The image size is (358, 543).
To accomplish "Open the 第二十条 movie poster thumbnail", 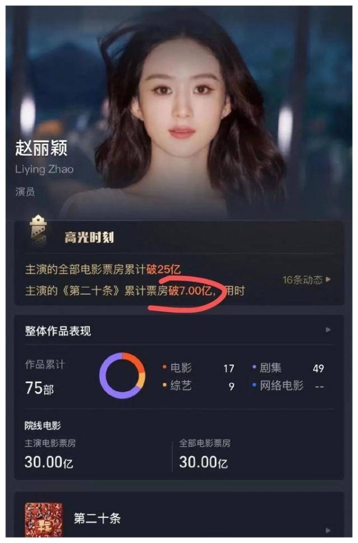I will [x=44, y=520].
